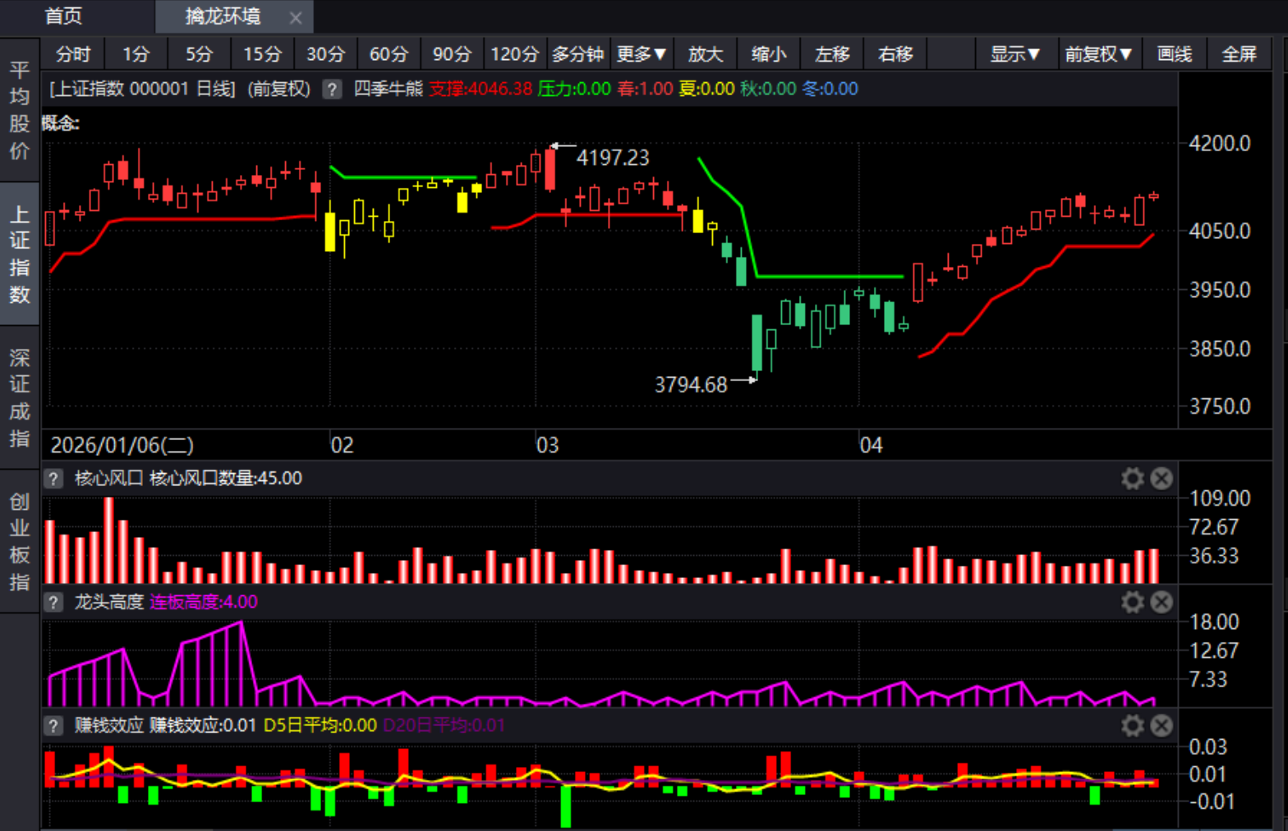Click 缩小 to zoom out chart
The height and width of the screenshot is (831, 1288).
click(x=769, y=54)
